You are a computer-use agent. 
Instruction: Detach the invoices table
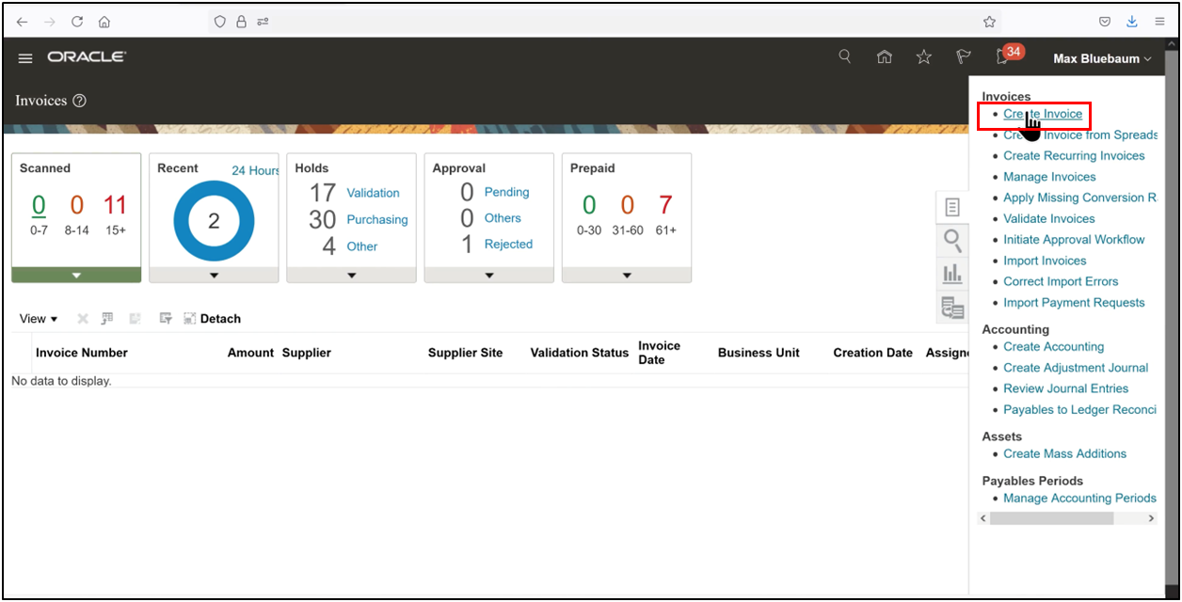[x=213, y=318]
